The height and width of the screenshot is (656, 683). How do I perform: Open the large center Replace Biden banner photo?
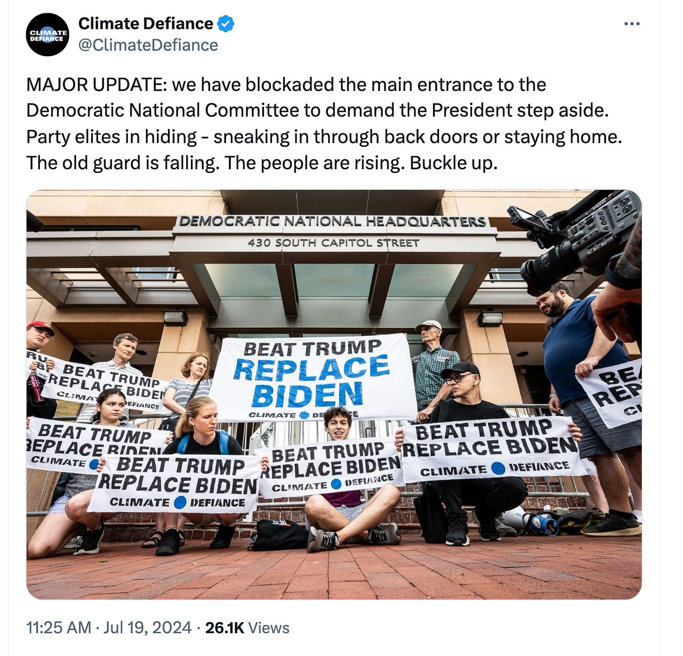[314, 377]
